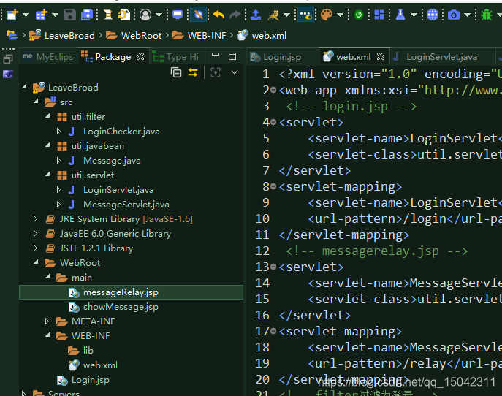Collapse web-app fold marker at line 2
The height and width of the screenshot is (396, 502).
(x=273, y=90)
